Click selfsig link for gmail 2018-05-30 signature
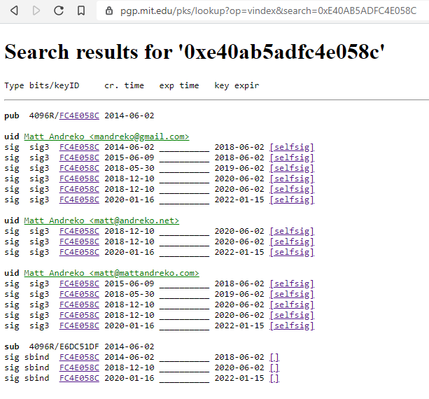 click(x=292, y=168)
